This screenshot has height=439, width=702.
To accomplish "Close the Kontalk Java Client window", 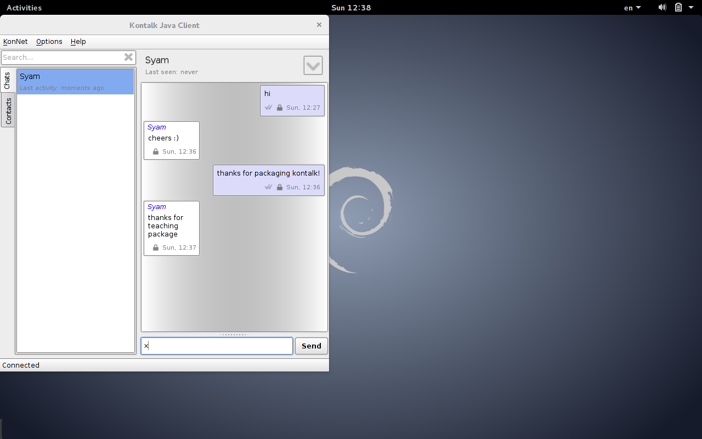I will click(319, 25).
